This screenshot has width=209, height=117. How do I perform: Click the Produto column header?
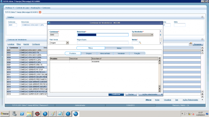60,59
